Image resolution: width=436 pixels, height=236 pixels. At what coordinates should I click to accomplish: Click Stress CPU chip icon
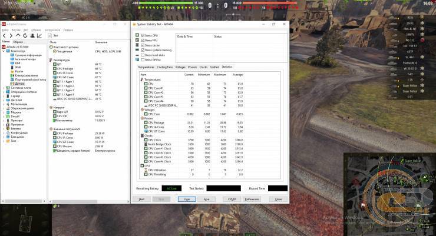(x=137, y=35)
